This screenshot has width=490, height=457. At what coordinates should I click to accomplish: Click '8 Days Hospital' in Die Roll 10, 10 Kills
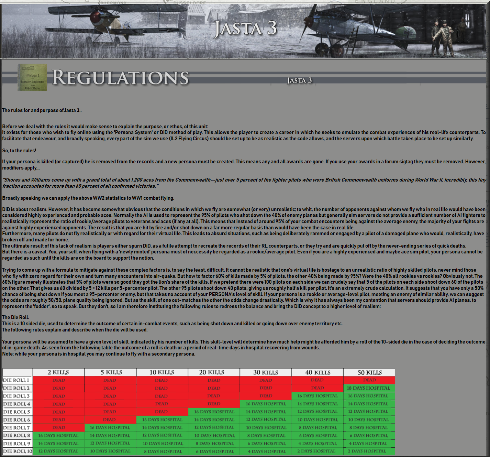(x=162, y=451)
